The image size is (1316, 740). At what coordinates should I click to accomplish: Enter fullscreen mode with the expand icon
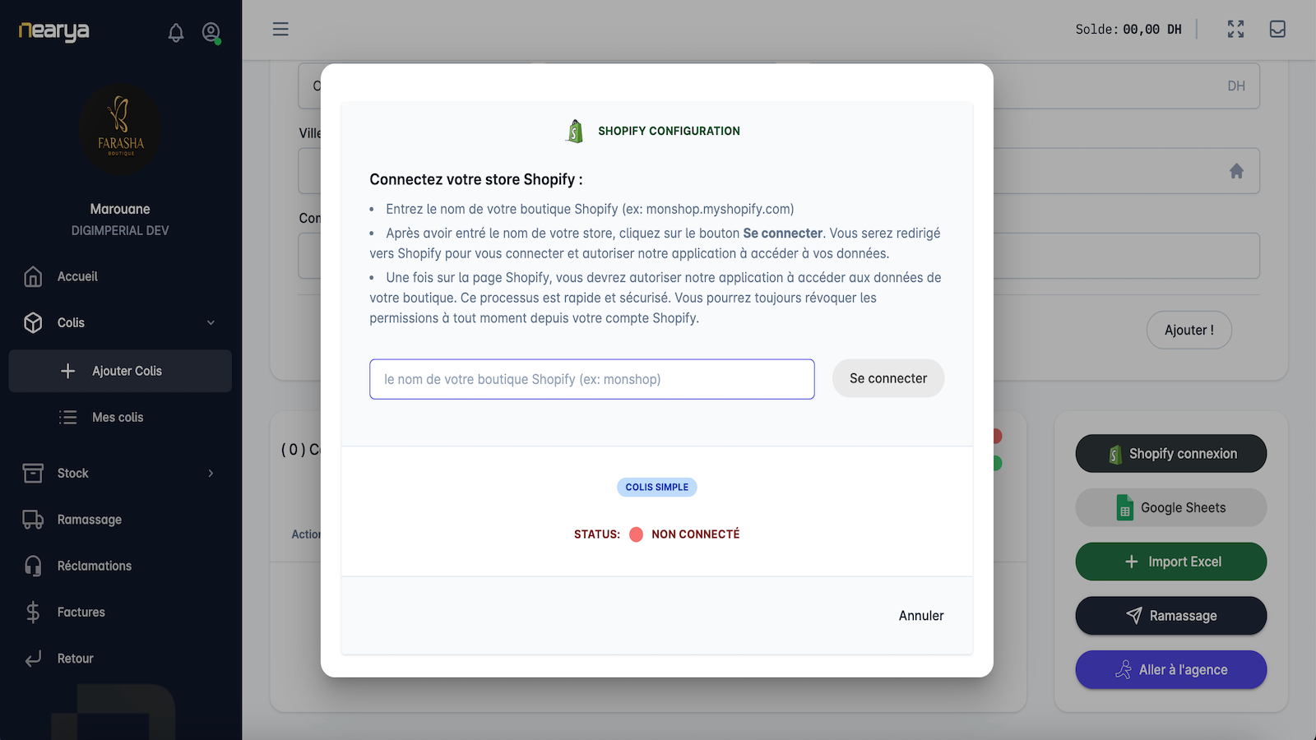[1235, 30]
